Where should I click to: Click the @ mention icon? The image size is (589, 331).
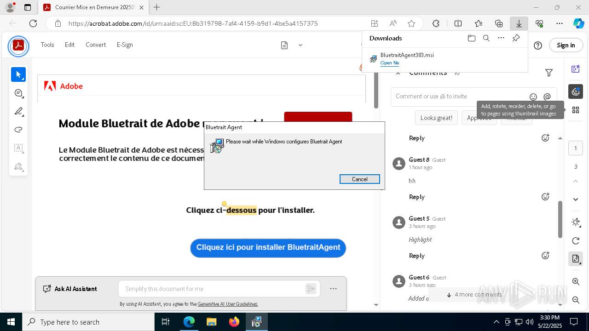point(547,97)
